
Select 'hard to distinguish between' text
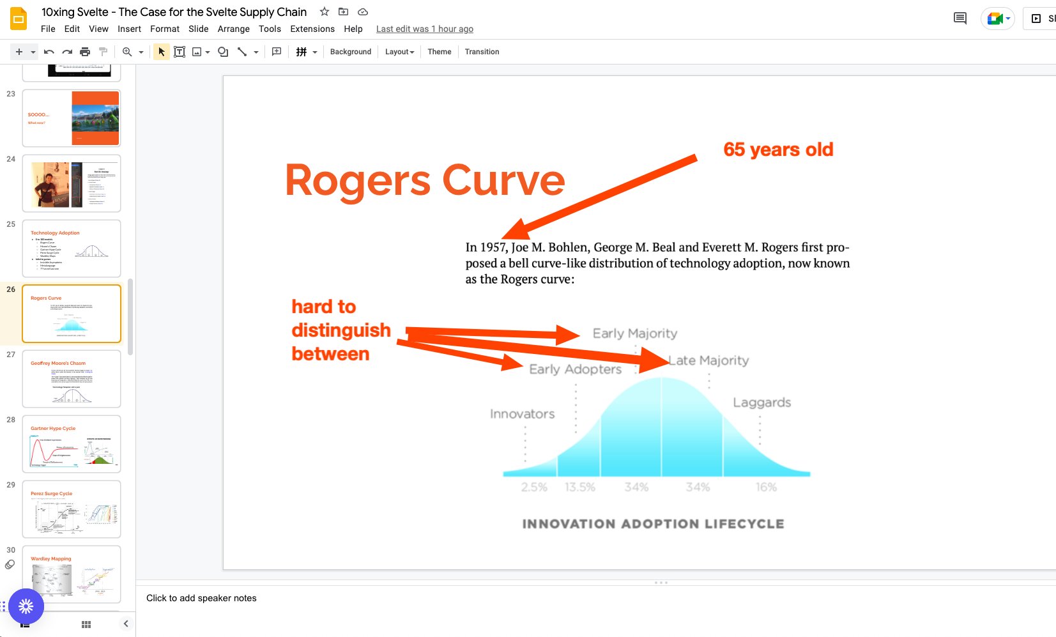(341, 330)
